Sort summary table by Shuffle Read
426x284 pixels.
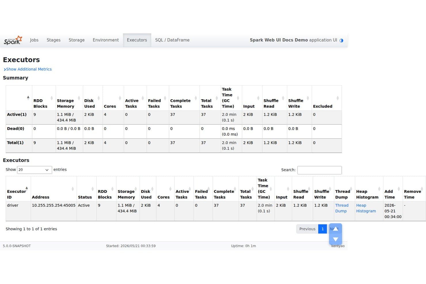tap(275, 98)
